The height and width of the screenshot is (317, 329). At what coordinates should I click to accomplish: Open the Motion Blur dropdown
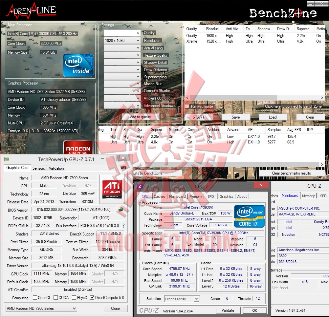(122, 84)
